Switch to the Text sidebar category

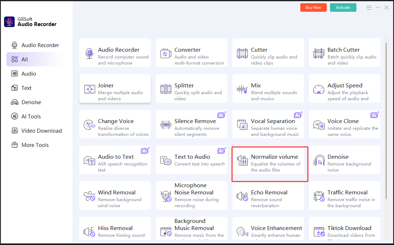coord(35,88)
